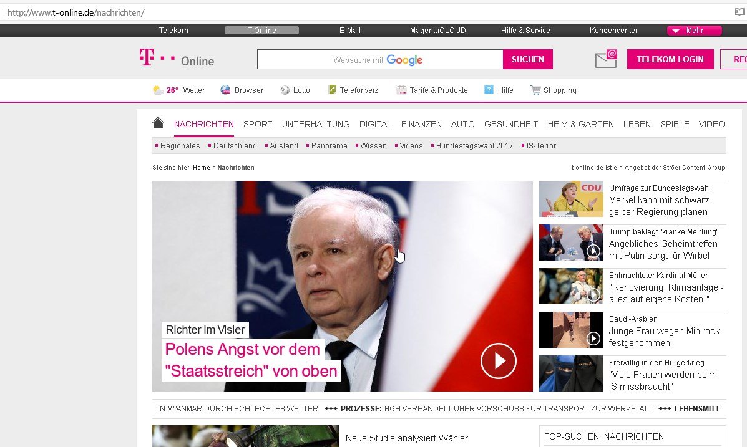Expand the Mehr dropdown in top bar
747x447 pixels.
[694, 31]
